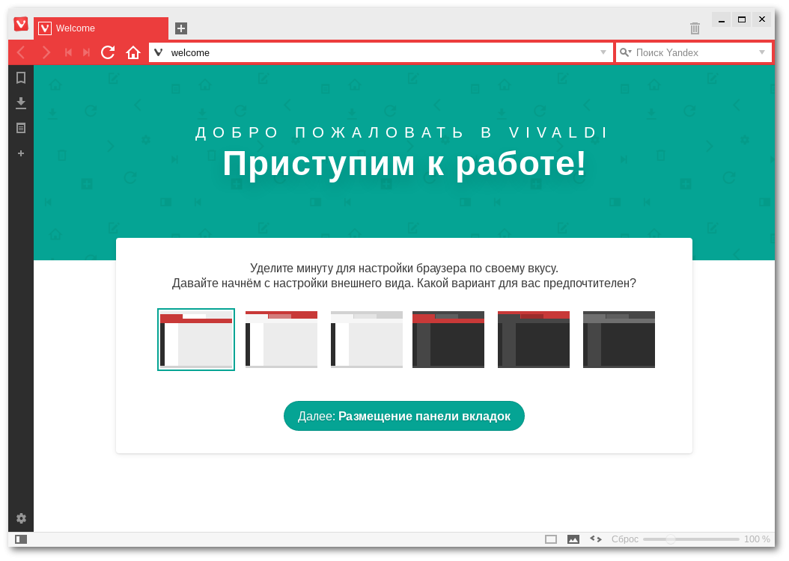Expand the address bar history dropdown
Viewport: 789px width, 561px height.
[603, 52]
